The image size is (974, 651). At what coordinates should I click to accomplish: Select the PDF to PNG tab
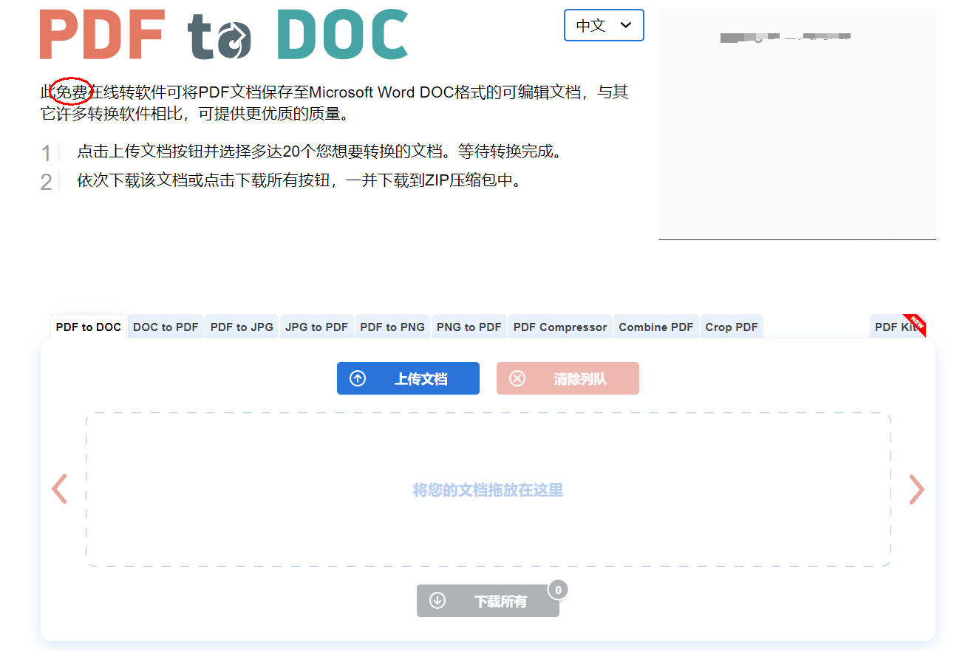point(392,327)
